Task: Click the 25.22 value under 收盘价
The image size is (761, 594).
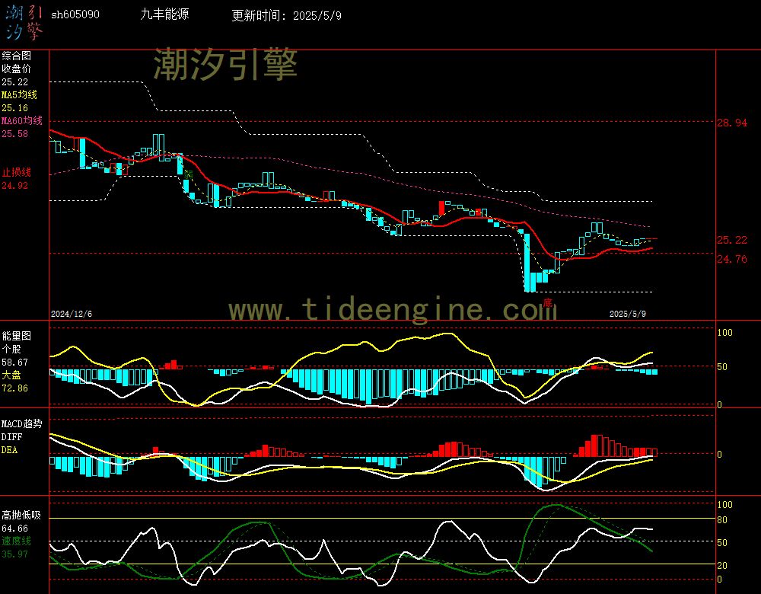Action: 15,82
